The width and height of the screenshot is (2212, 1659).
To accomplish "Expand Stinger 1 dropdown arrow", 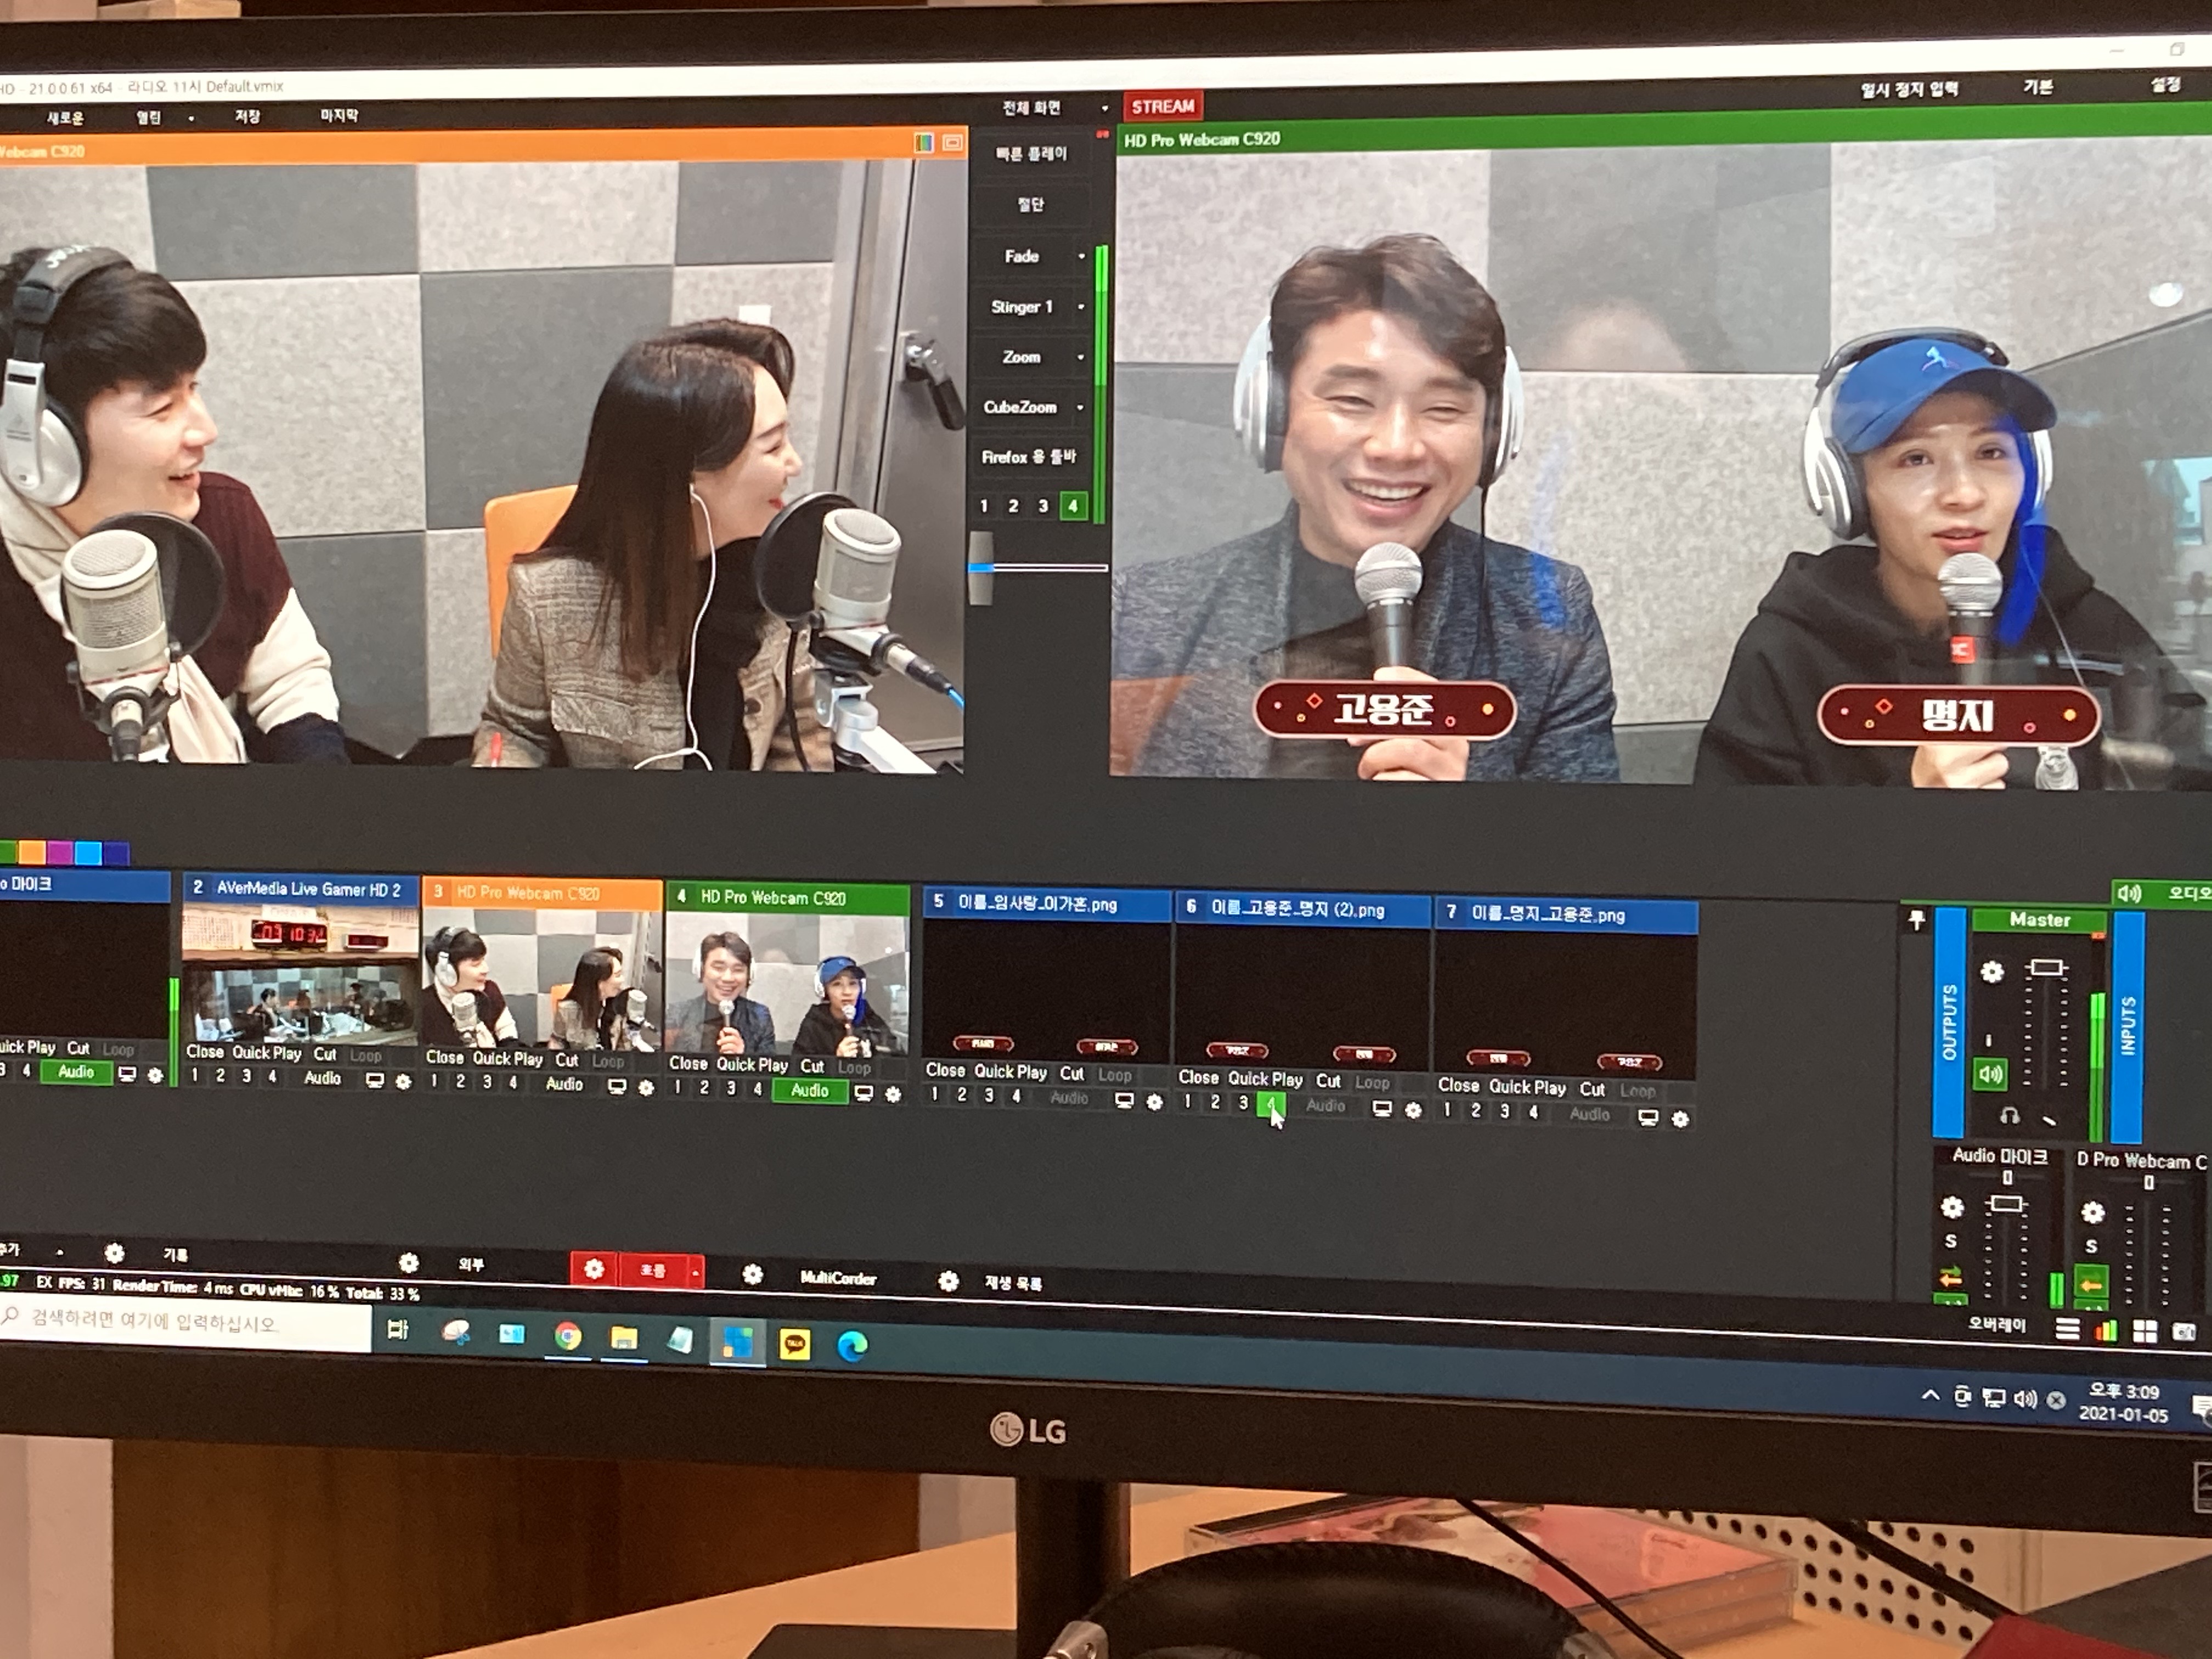I will pos(1081,306).
